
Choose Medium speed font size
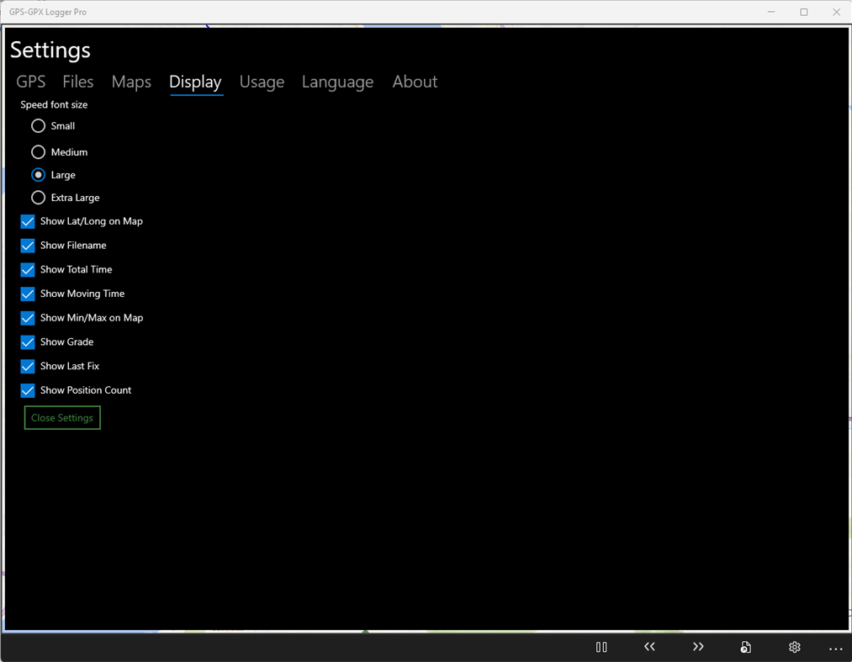click(x=38, y=151)
